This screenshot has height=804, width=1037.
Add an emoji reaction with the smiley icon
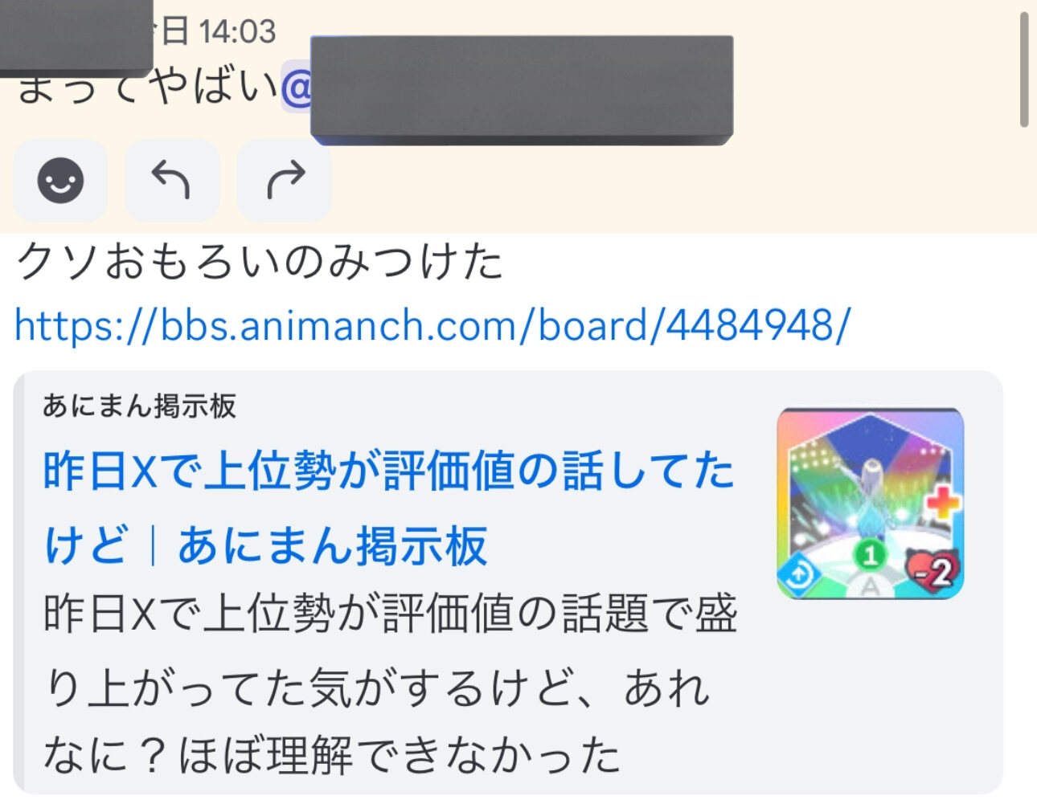(x=60, y=180)
